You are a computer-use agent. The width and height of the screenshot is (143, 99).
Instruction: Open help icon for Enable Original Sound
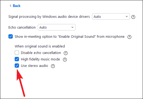129,37
